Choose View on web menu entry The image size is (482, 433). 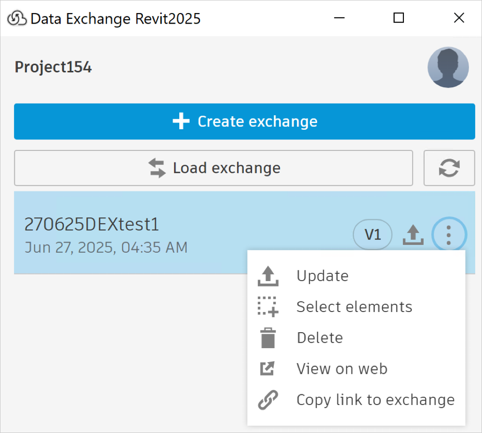point(356,369)
